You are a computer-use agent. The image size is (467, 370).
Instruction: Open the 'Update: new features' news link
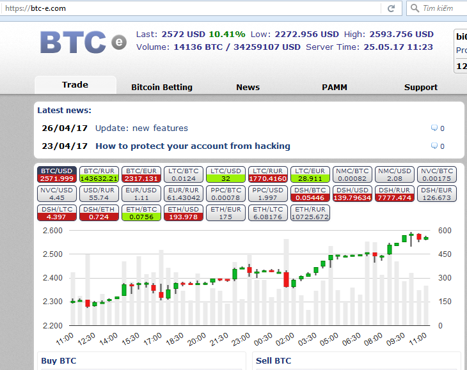click(x=141, y=128)
